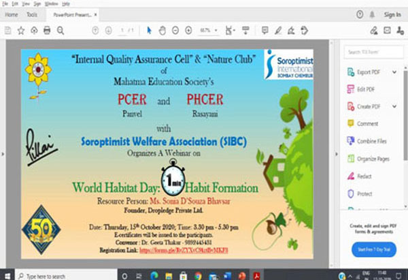Open the notification center icon
The width and height of the screenshot is (408, 280).
(x=398, y=276)
